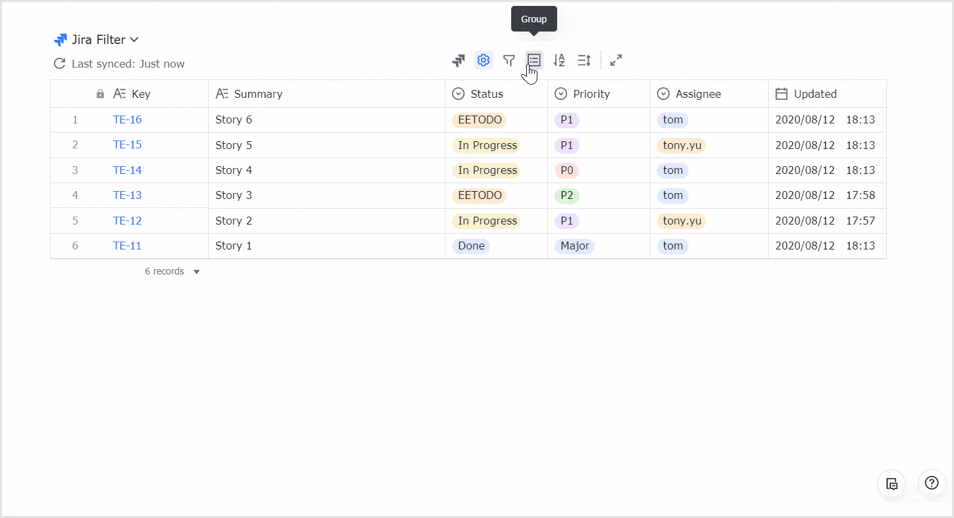Open the help question mark icon
This screenshot has height=518, width=954.
931,483
